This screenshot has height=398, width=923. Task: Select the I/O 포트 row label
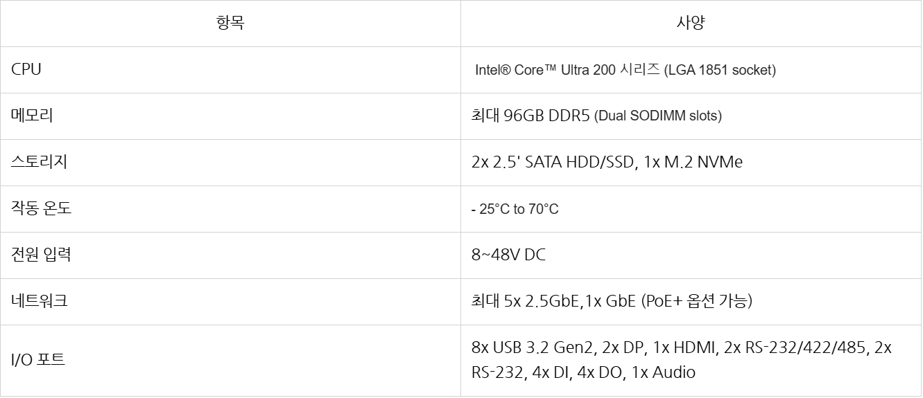[38, 360]
